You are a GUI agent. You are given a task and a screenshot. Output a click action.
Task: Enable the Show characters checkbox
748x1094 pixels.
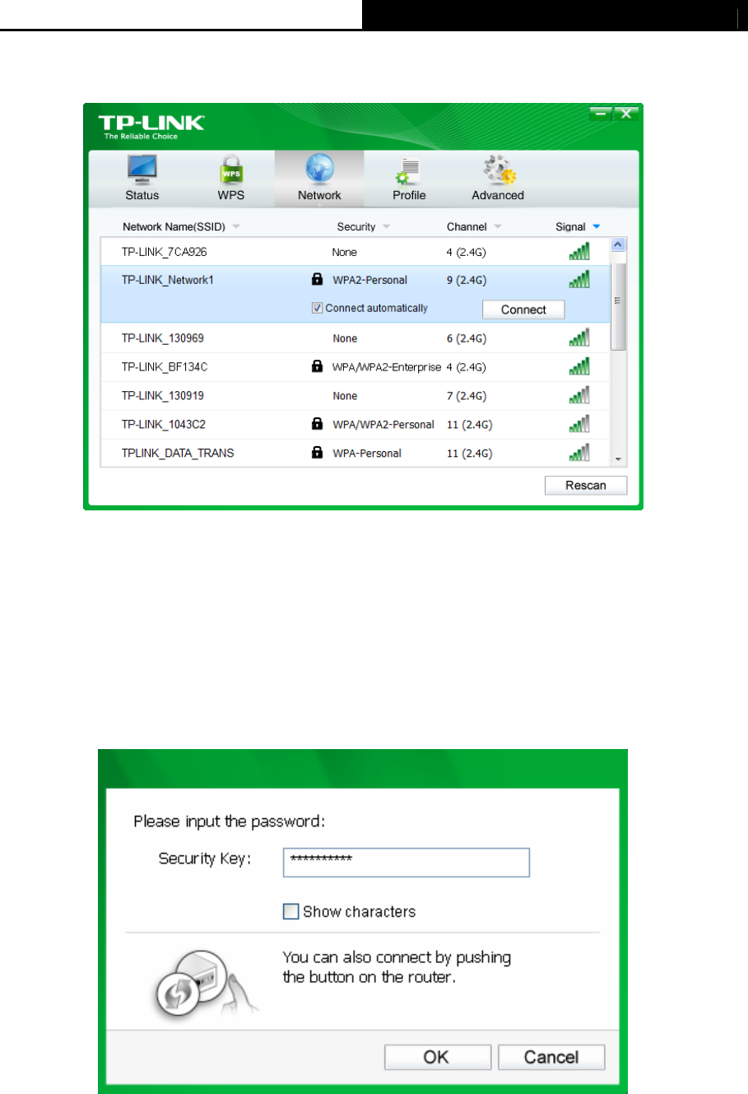click(290, 911)
